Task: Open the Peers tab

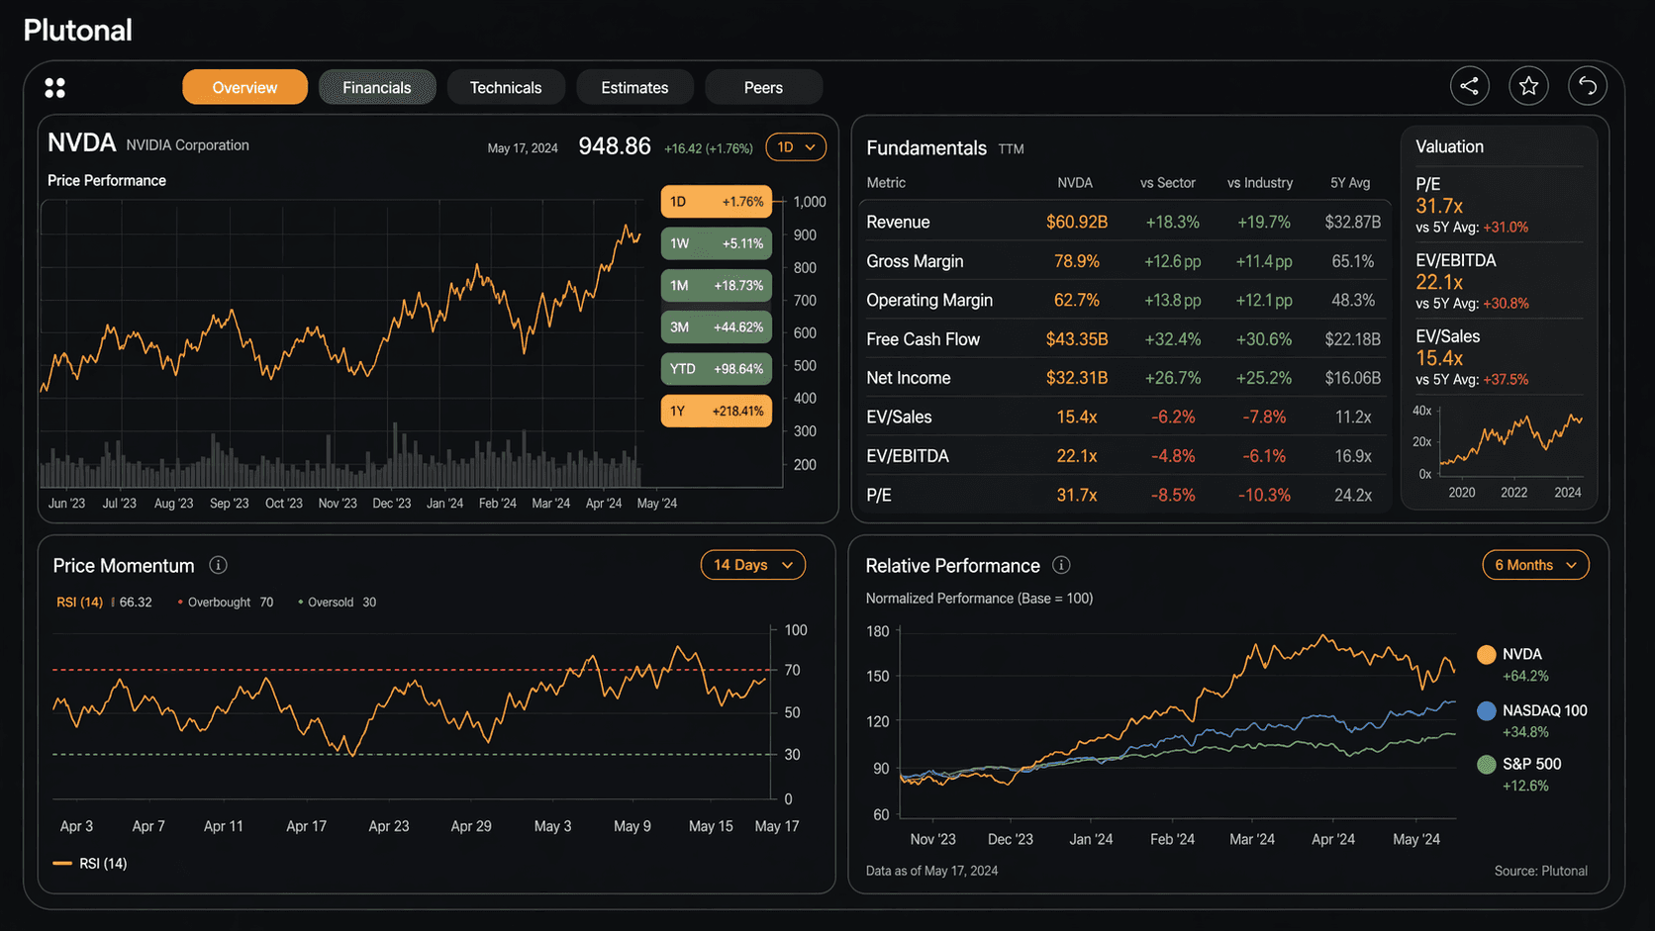Action: click(763, 87)
